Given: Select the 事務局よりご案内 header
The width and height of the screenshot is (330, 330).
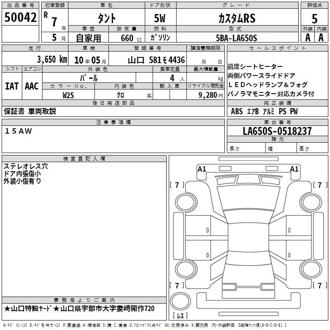Looking at the screenshot, I should pos(84,300).
